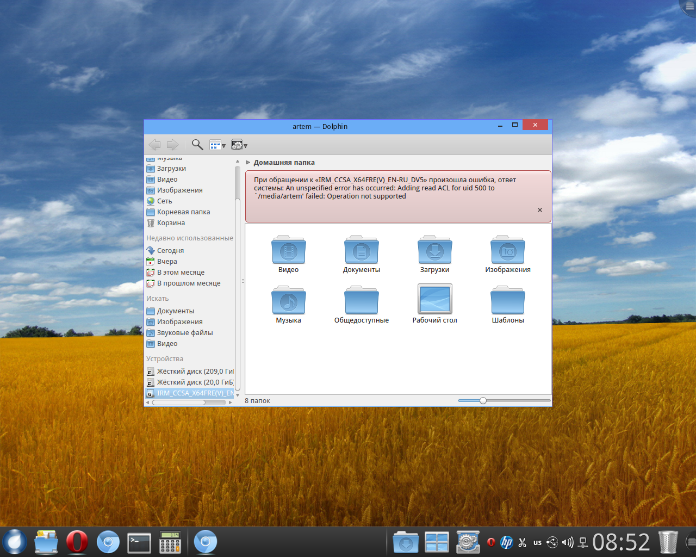
Task: Select Корзина in the places sidebar
Action: pyautogui.click(x=171, y=223)
